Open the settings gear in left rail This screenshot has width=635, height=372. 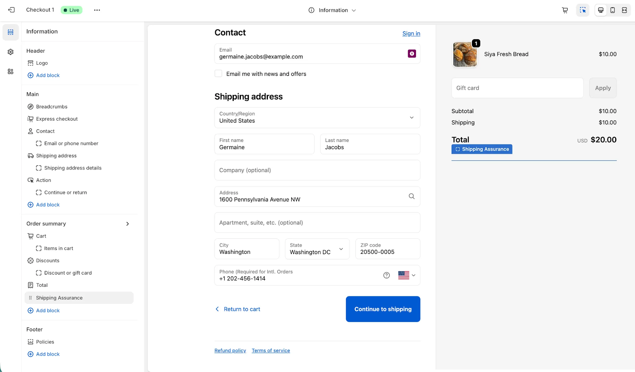[11, 52]
